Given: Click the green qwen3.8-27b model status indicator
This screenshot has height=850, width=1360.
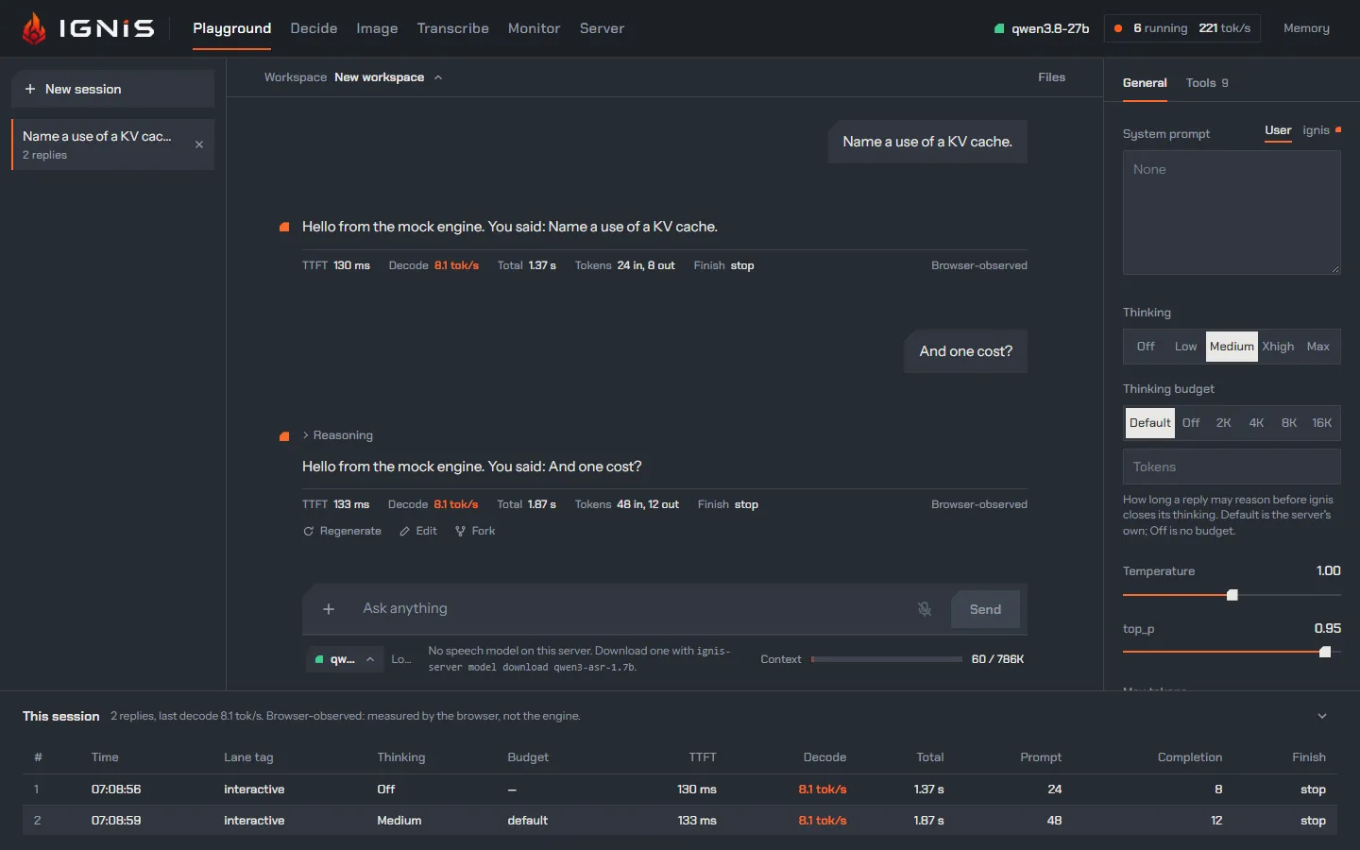Looking at the screenshot, I should pyautogui.click(x=999, y=28).
